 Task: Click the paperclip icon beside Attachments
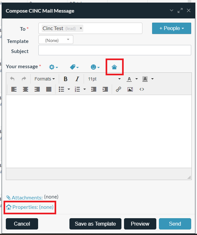[x=8, y=198]
